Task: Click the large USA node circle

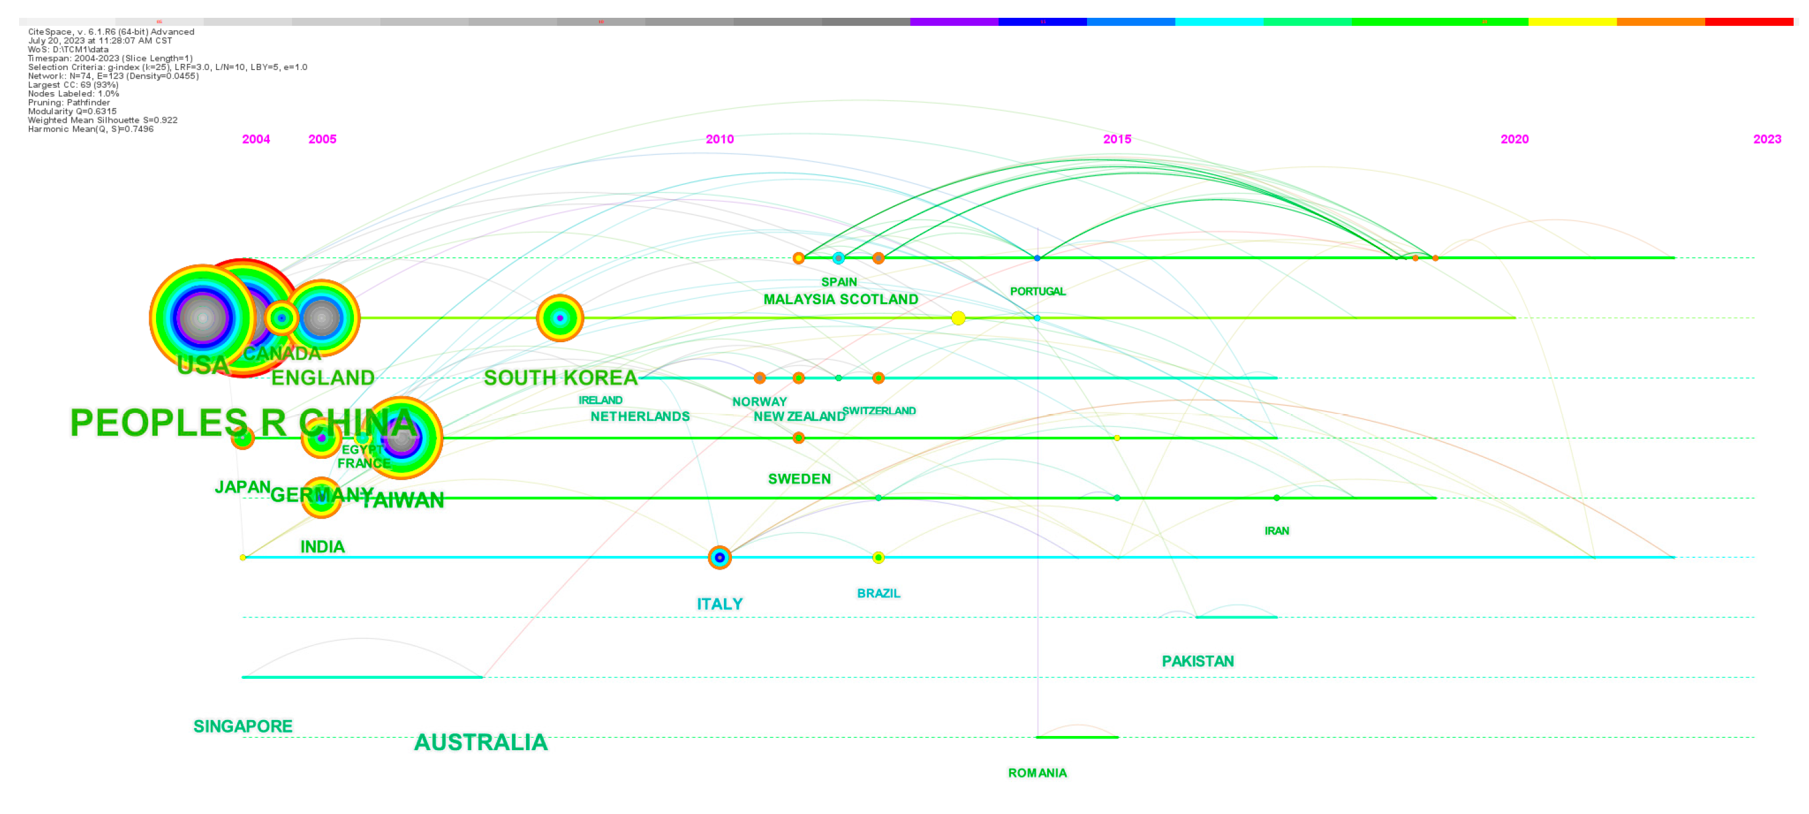Action: (203, 318)
